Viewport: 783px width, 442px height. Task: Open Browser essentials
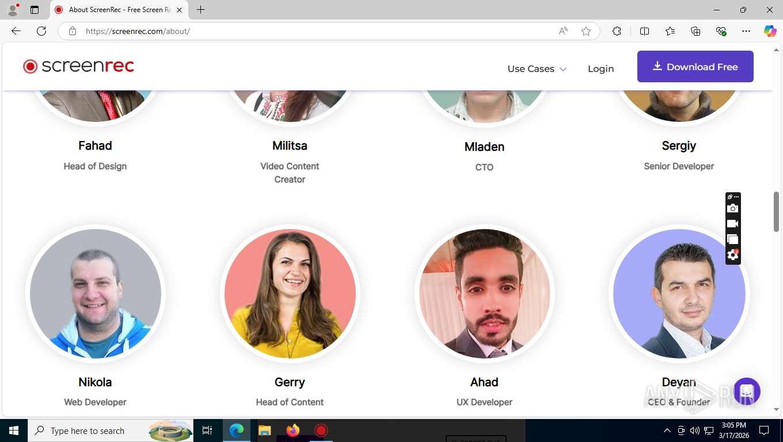(x=721, y=31)
